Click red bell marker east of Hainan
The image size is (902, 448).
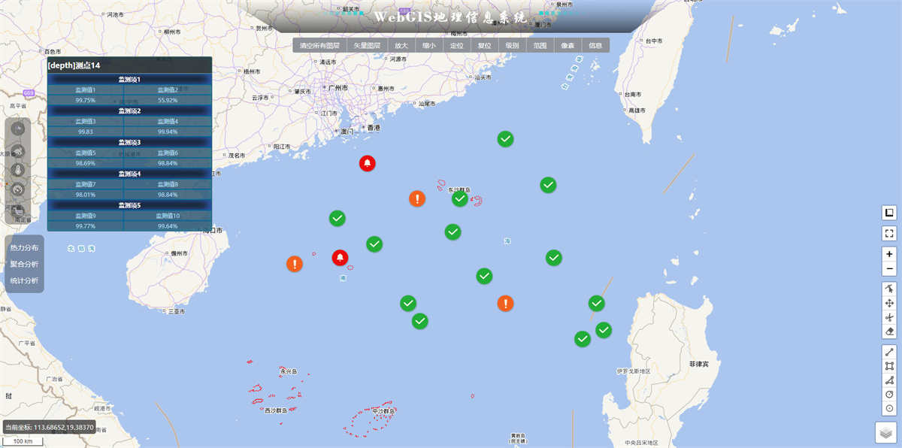coord(340,258)
